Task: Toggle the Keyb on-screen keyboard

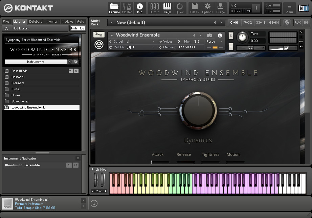Action: tap(168, 8)
